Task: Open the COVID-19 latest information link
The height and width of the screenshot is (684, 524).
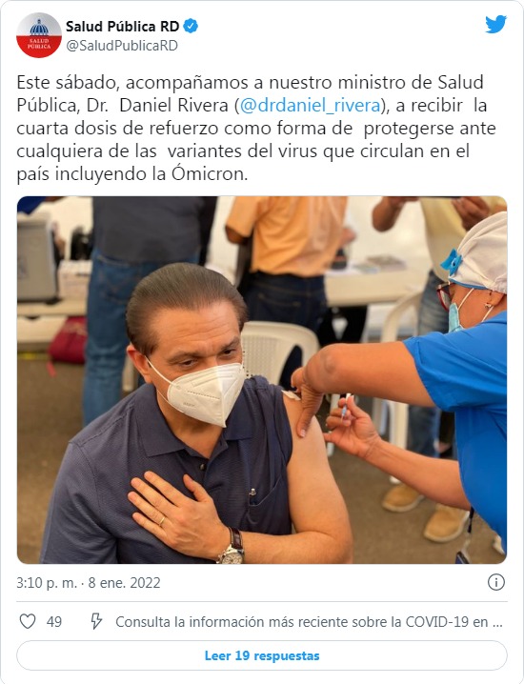Action: (x=309, y=622)
